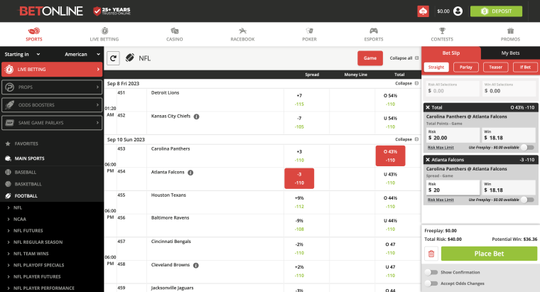The height and width of the screenshot is (292, 540).
Task: Select the If Bet type
Action: click(x=525, y=67)
